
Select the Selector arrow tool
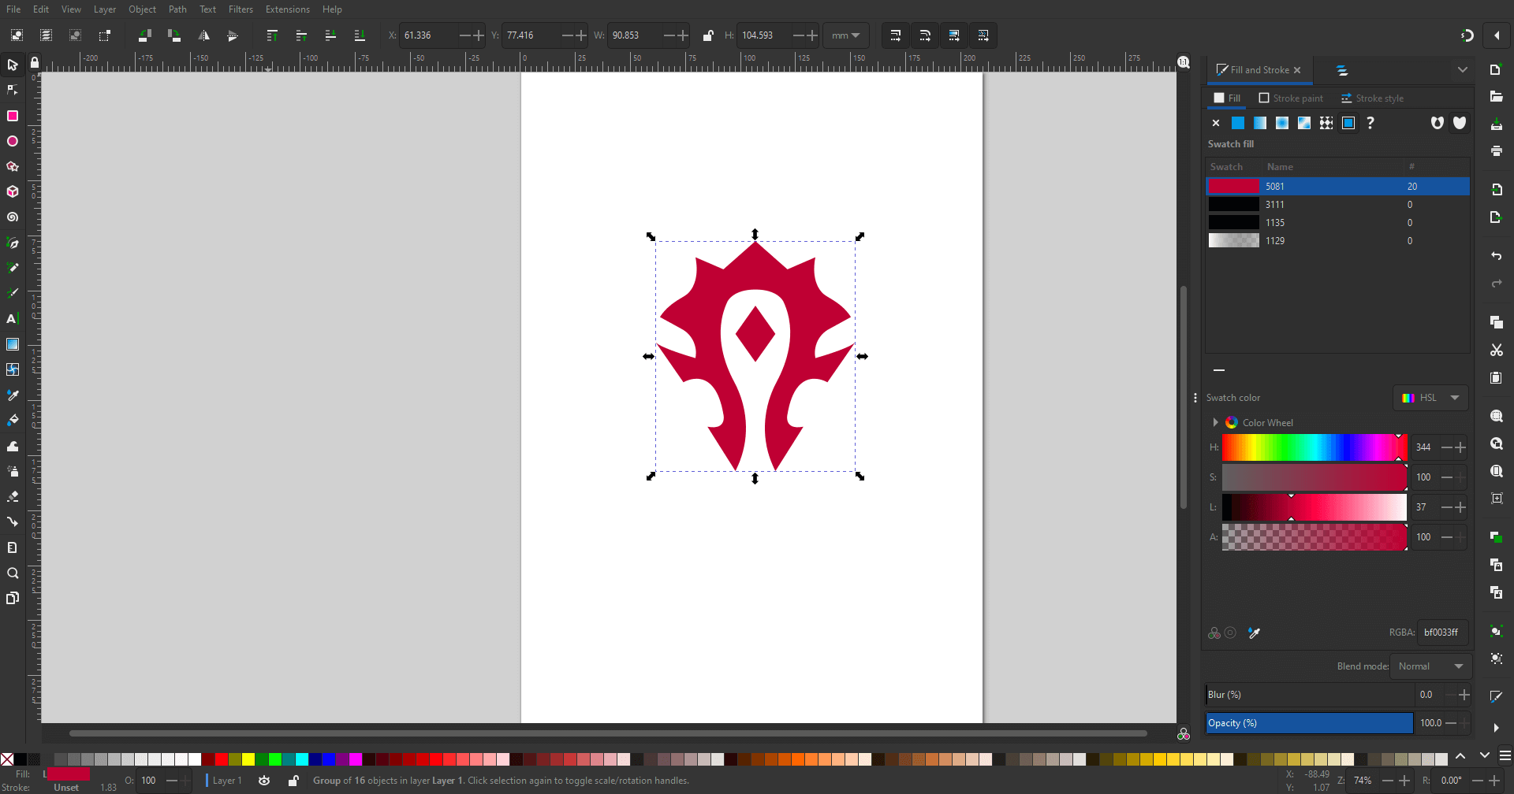[x=13, y=65]
